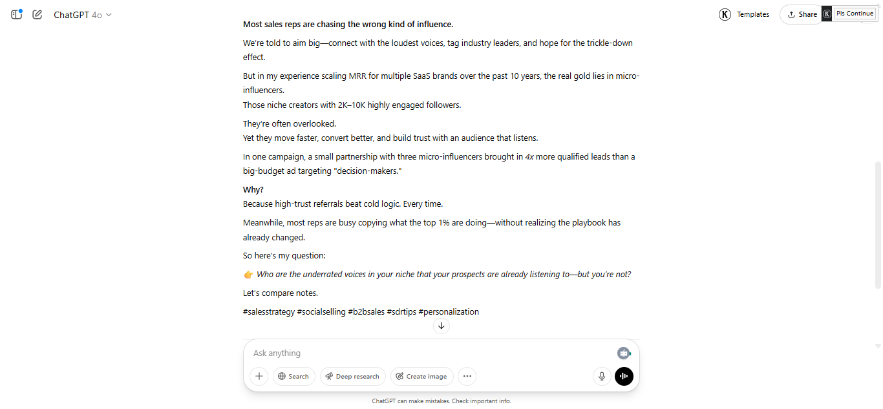Click the Pls Continue button
The width and height of the screenshot is (883, 409).
pyautogui.click(x=855, y=14)
